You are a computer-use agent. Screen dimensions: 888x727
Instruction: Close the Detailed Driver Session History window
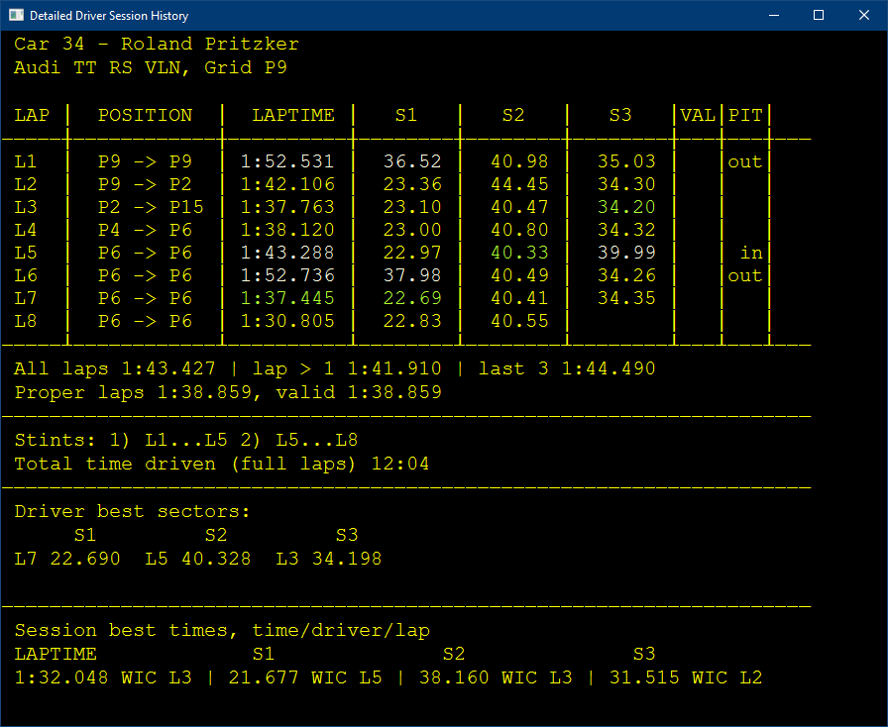click(863, 15)
